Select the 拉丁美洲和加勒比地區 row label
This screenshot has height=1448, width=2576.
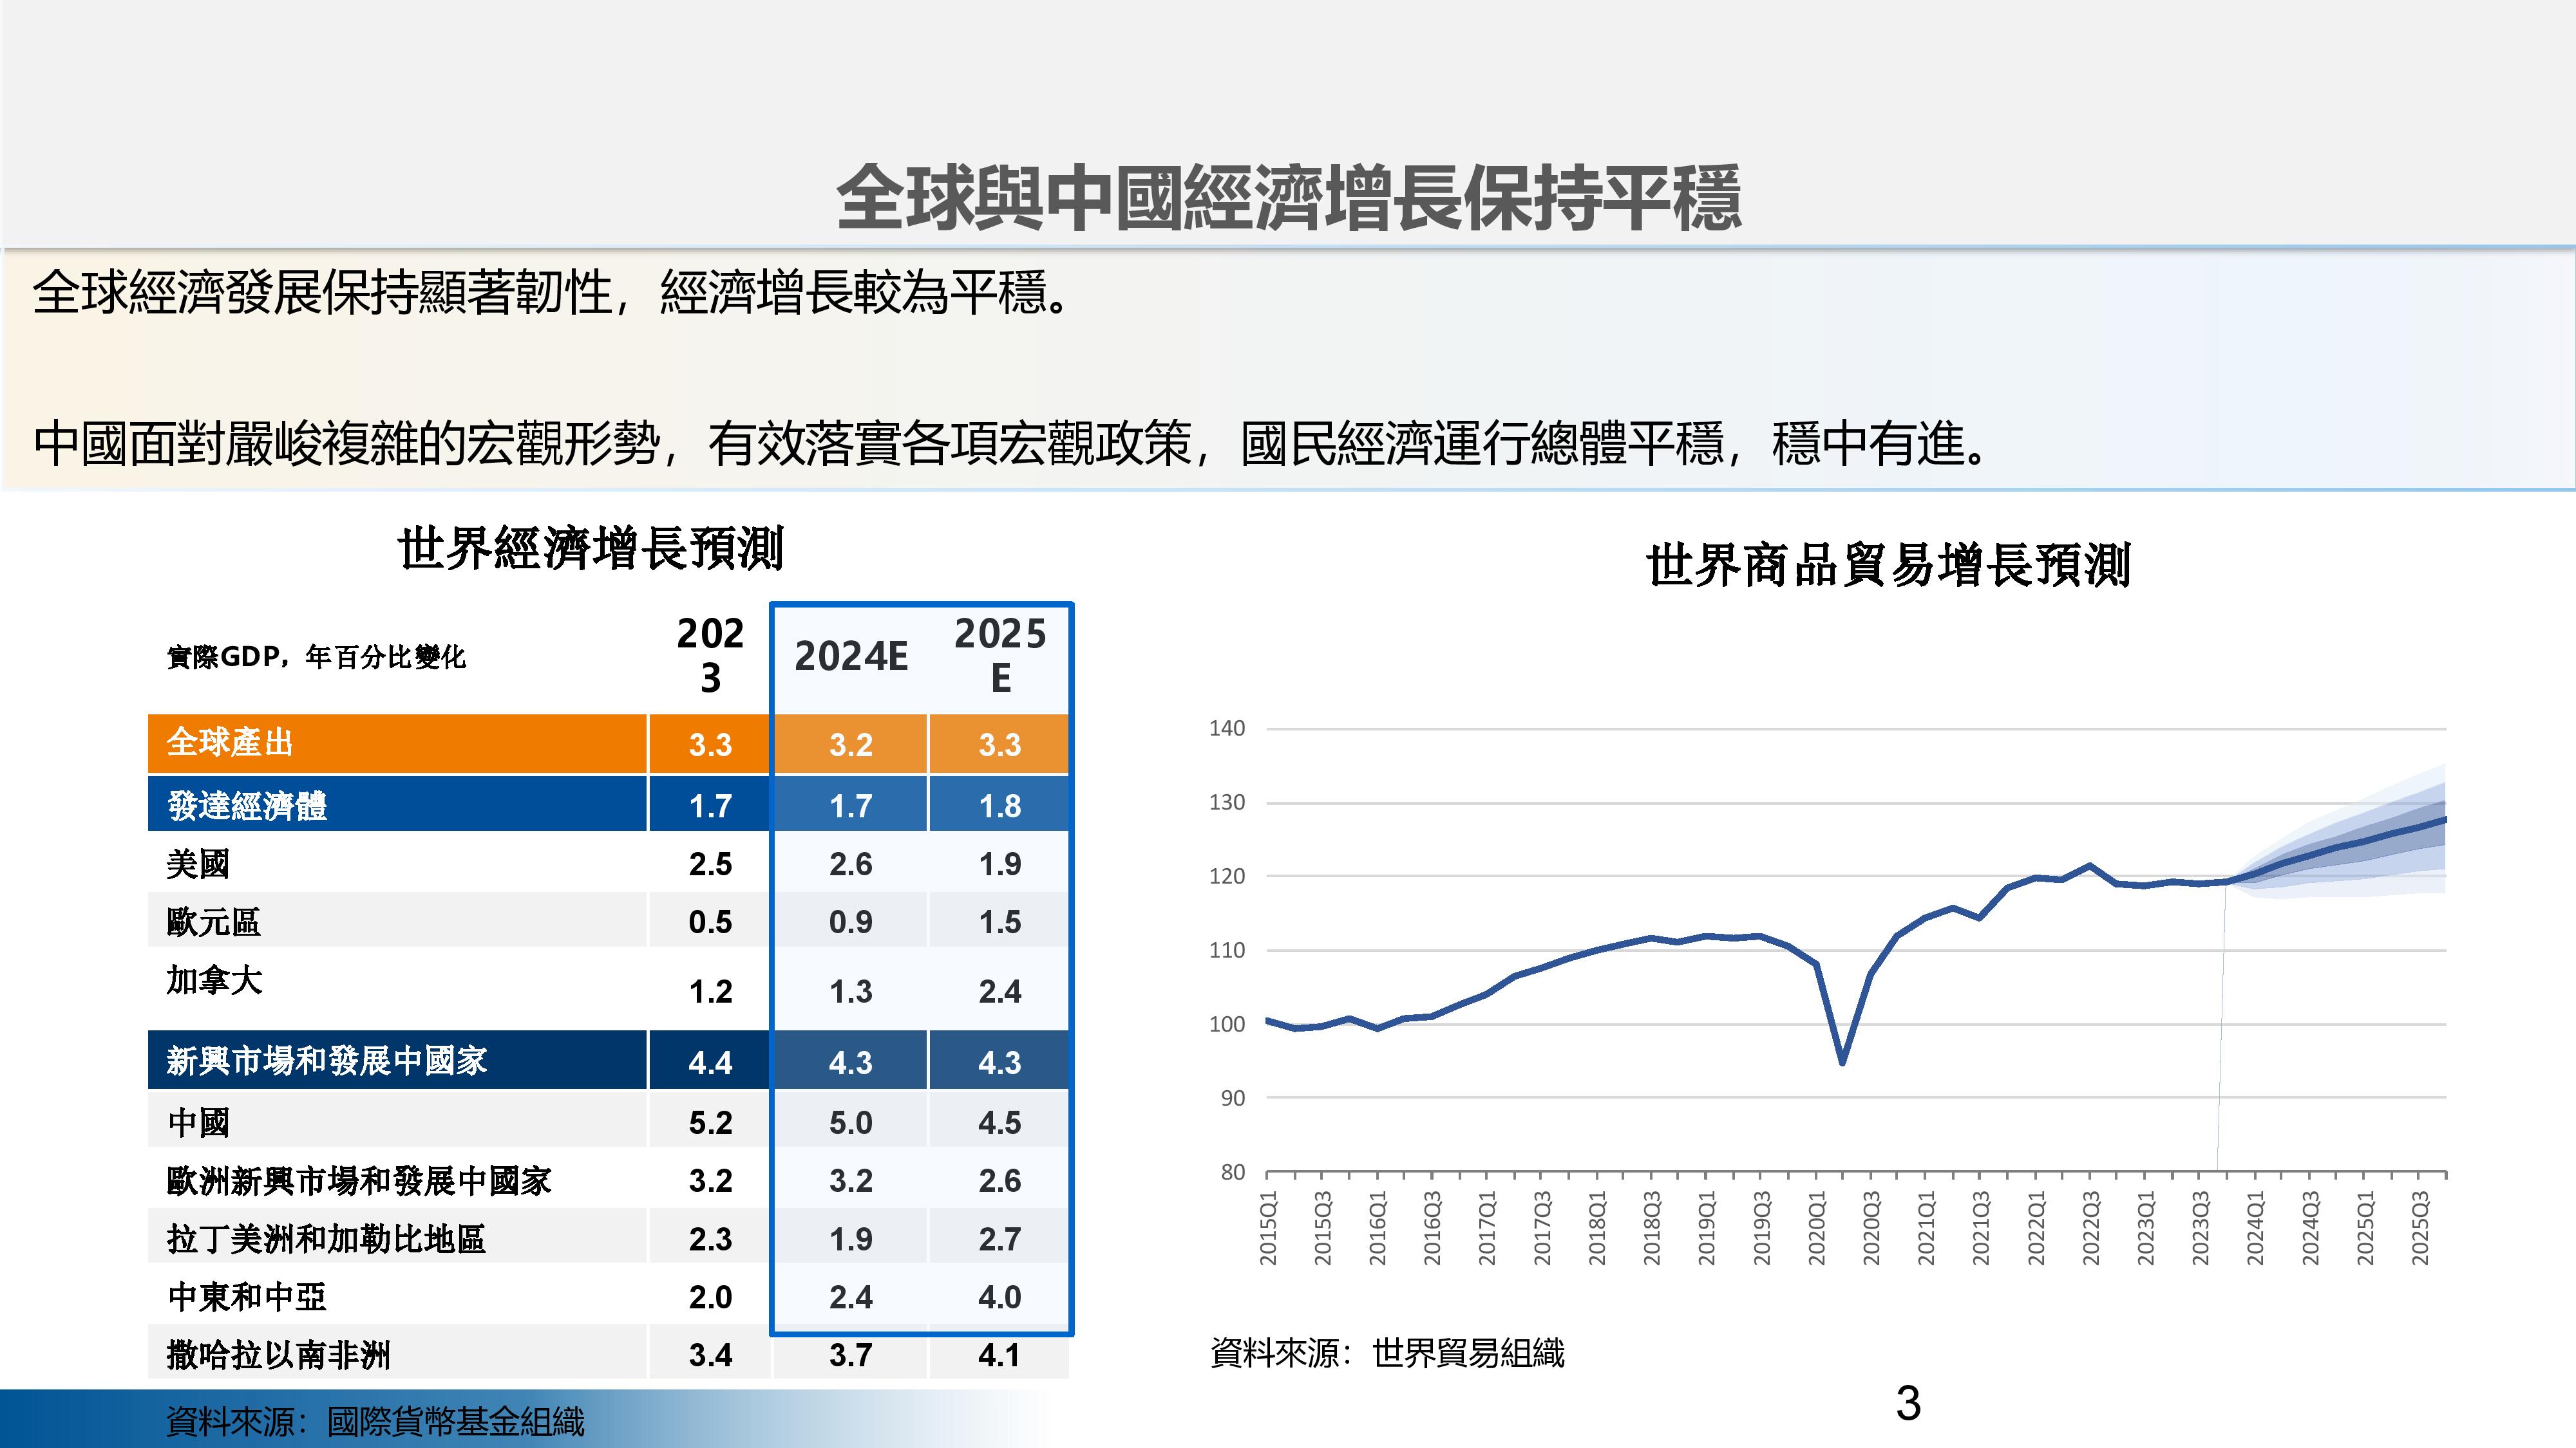(x=326, y=1239)
